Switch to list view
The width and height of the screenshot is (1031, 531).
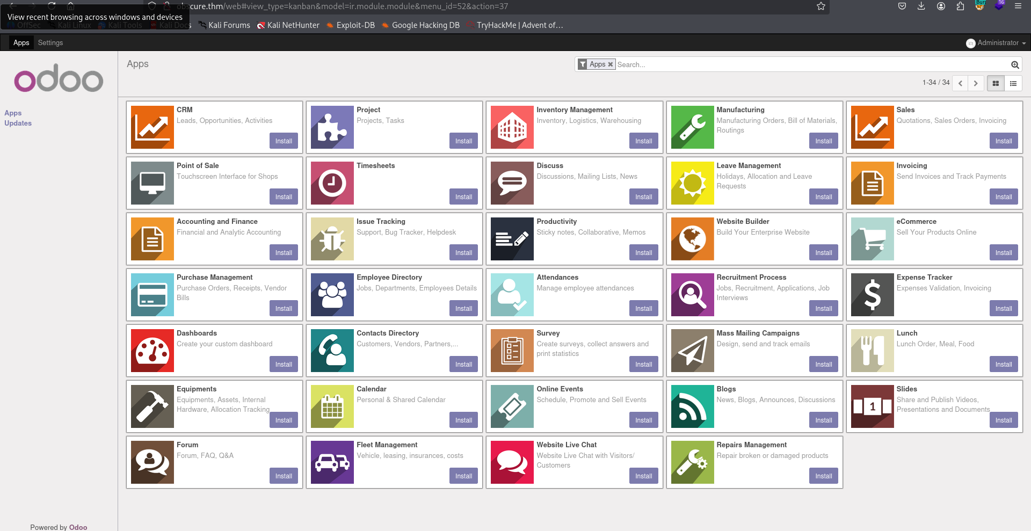click(x=1013, y=83)
